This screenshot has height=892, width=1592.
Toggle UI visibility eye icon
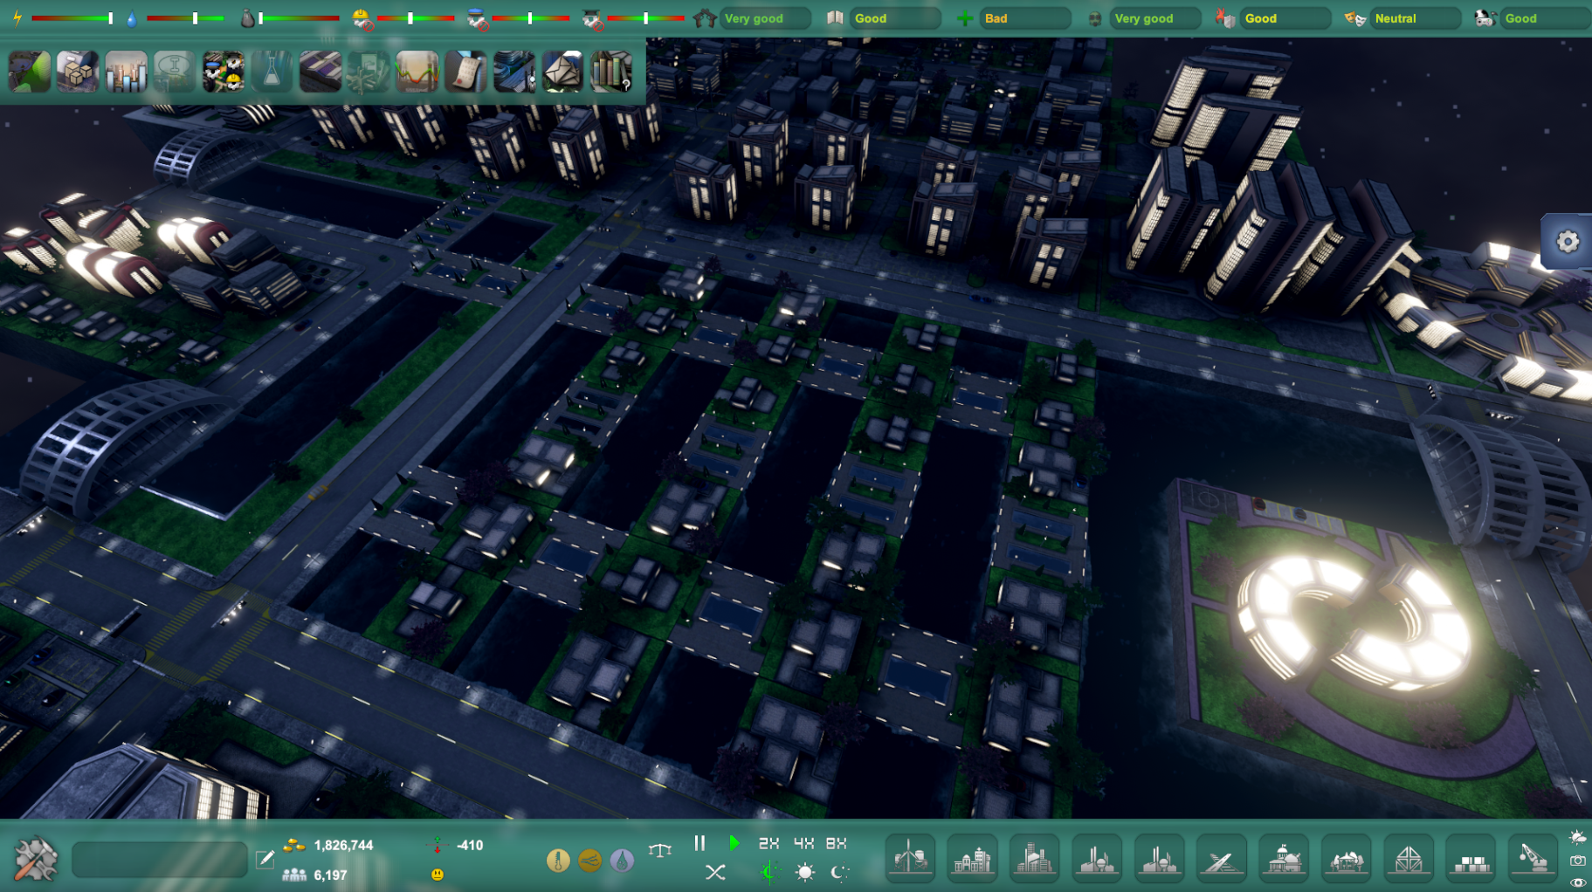coord(1577,882)
